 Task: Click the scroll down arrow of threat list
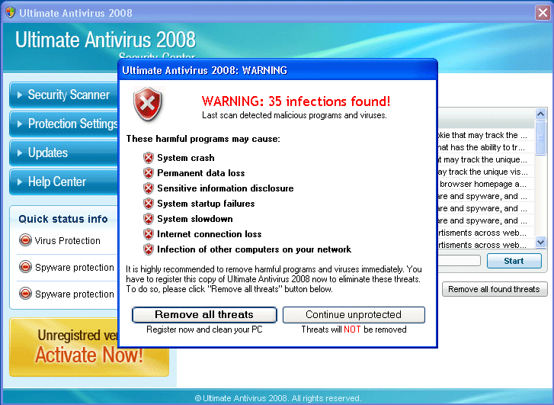click(x=540, y=242)
